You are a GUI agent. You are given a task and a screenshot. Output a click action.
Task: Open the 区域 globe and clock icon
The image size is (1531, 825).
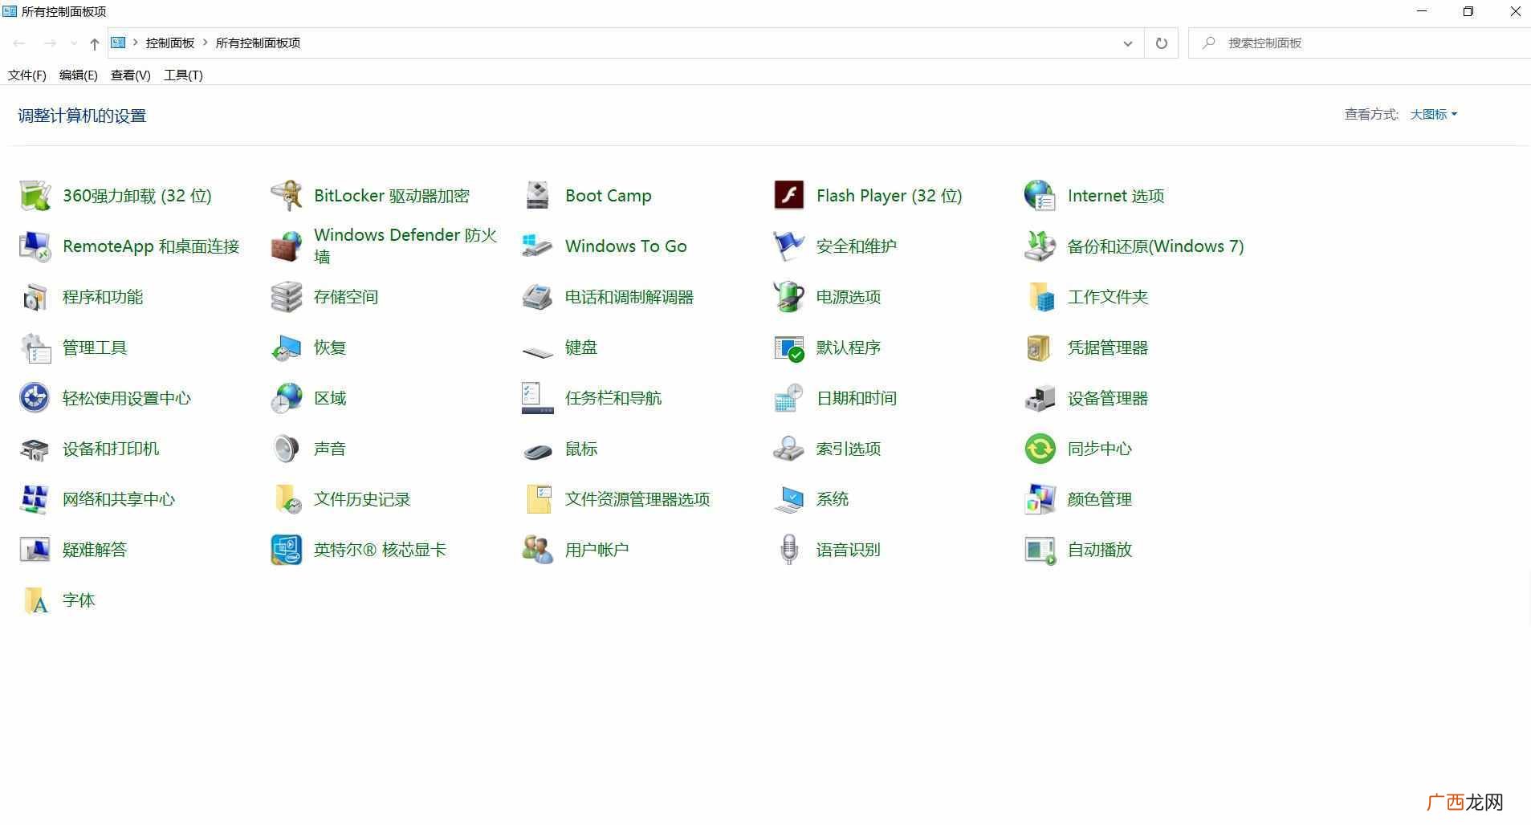pyautogui.click(x=286, y=398)
